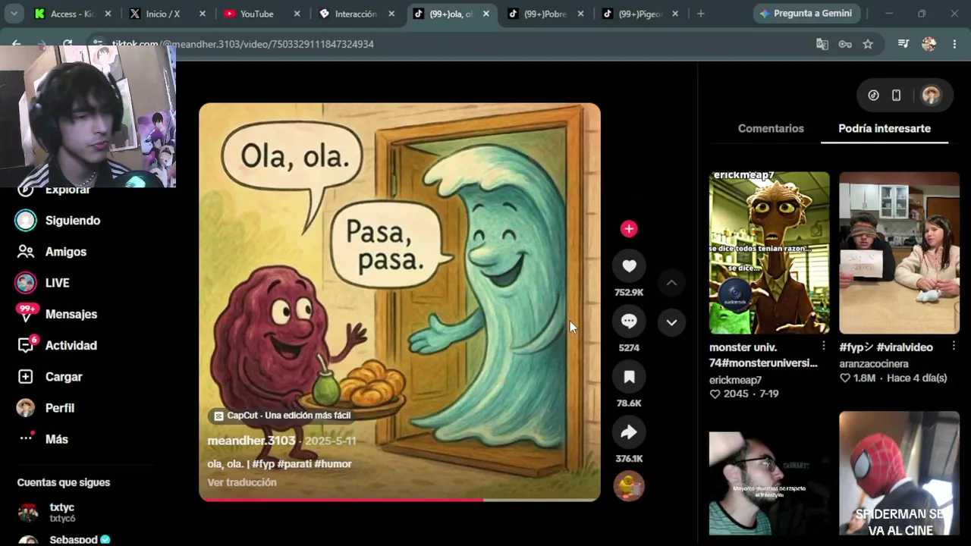This screenshot has width=971, height=546.
Task: Open a new browser tab with plus
Action: pos(700,14)
